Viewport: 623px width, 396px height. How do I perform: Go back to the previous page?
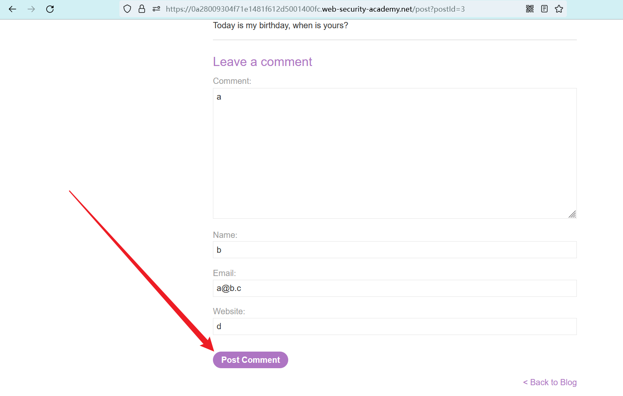(x=12, y=9)
